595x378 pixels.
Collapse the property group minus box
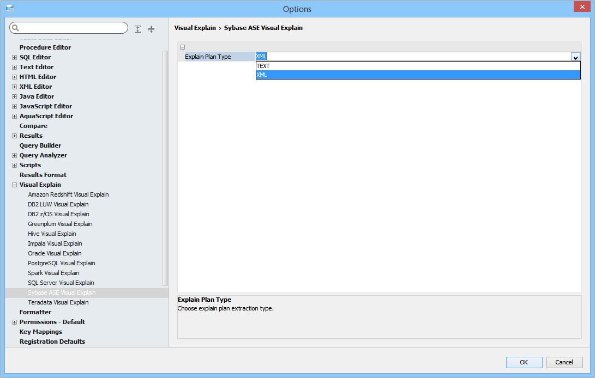pos(183,47)
